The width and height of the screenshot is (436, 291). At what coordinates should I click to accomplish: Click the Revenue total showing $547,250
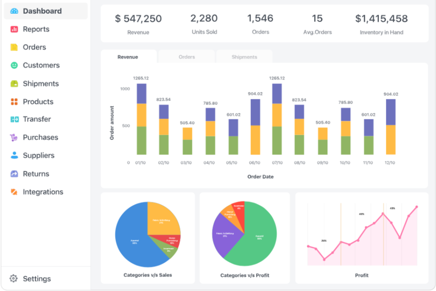coord(139,18)
